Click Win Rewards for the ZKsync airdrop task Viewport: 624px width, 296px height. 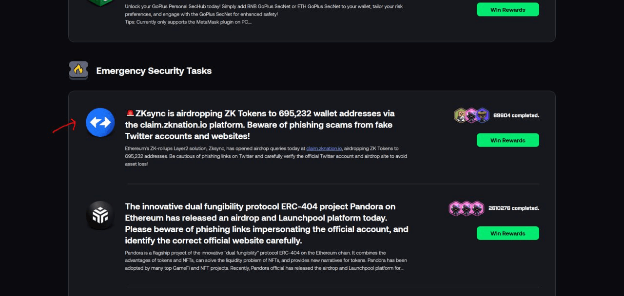point(507,140)
